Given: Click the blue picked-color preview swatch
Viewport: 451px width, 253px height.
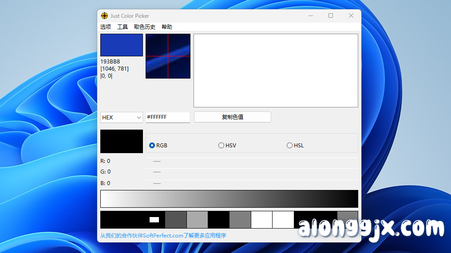Looking at the screenshot, I should click(122, 45).
